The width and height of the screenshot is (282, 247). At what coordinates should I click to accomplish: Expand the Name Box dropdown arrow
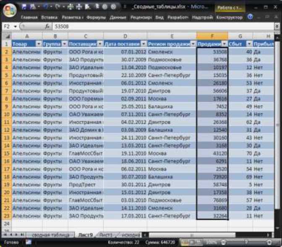(x=16, y=26)
